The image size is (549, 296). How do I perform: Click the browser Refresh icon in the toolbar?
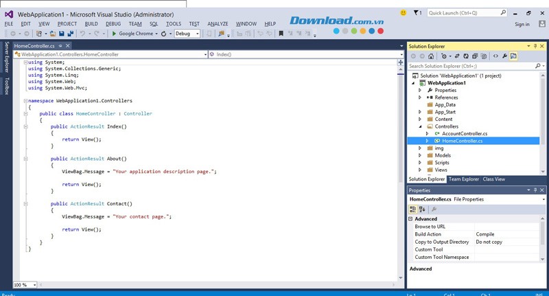tap(163, 34)
